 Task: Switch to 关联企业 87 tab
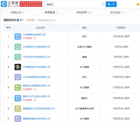17,13
